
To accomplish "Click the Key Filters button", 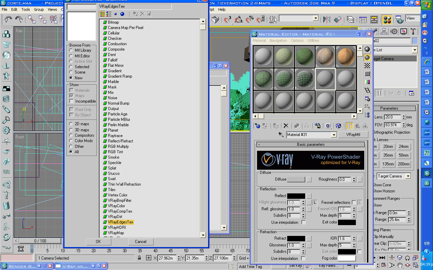I will pos(328,266).
